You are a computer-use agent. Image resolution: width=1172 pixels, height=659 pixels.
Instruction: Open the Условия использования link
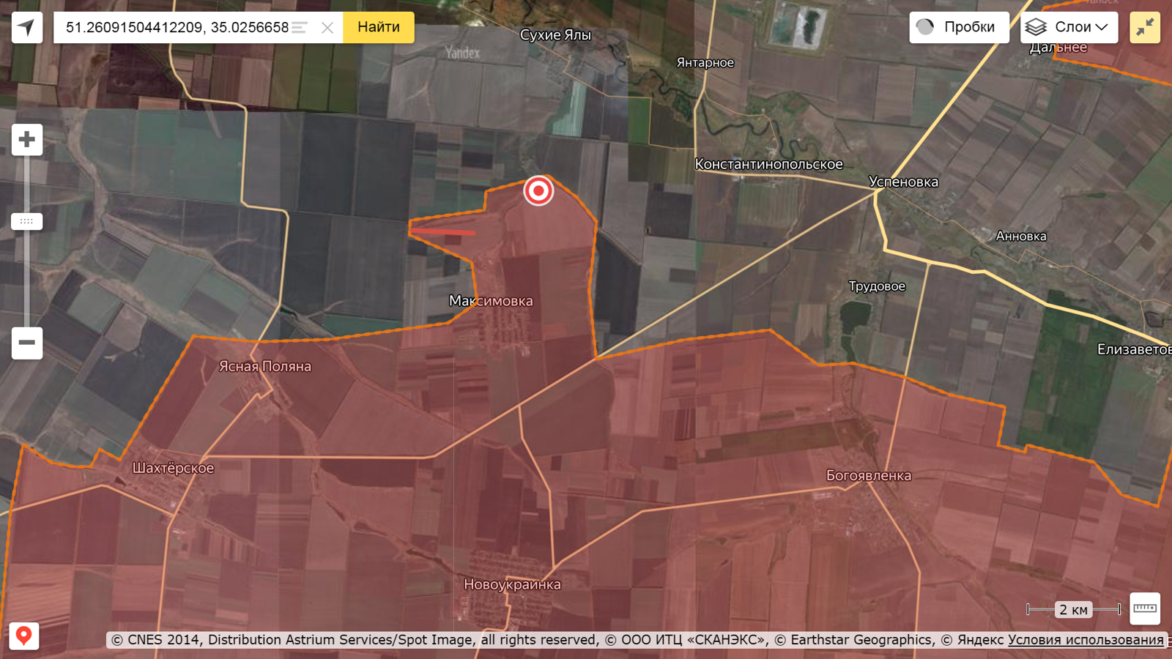click(x=1086, y=640)
